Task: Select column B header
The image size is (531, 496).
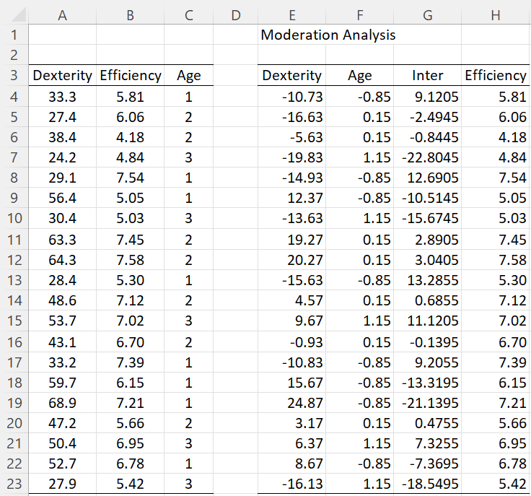Action: [x=130, y=15]
